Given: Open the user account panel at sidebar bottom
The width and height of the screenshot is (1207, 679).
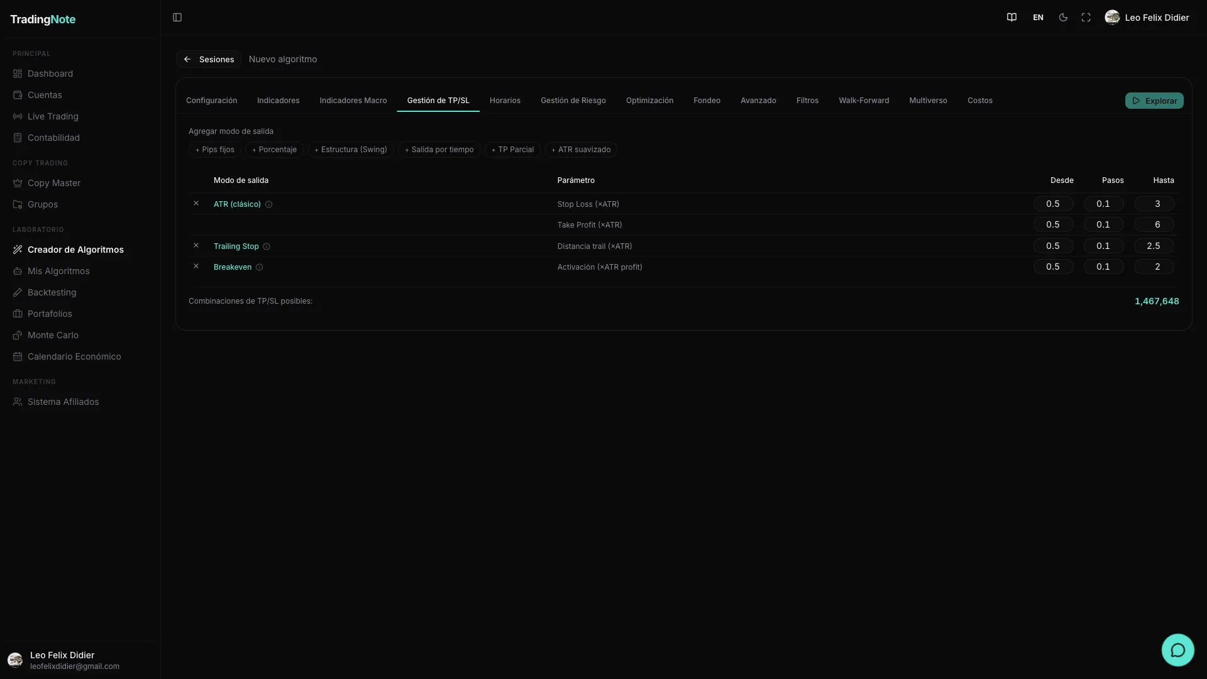Looking at the screenshot, I should click(x=80, y=660).
